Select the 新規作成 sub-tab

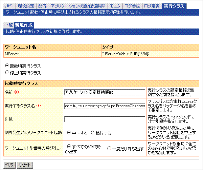tap(24, 25)
